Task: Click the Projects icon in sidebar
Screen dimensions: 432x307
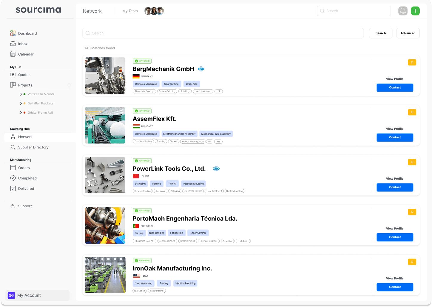Action: (13, 85)
